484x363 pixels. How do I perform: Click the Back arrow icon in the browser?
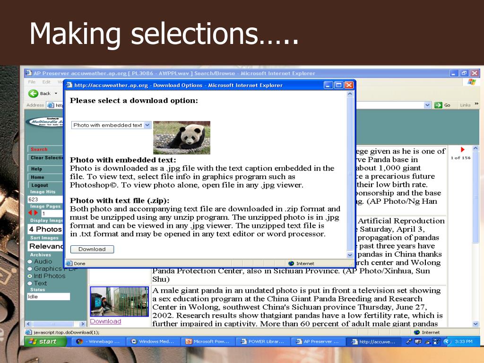pyautogui.click(x=33, y=93)
